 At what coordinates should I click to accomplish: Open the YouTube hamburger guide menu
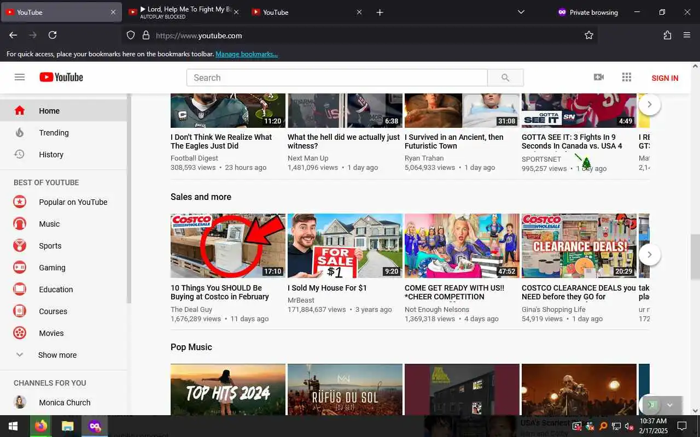tap(20, 77)
